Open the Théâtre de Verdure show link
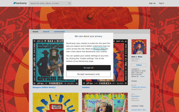Viewport: 179px width, 112px height. 139,87
